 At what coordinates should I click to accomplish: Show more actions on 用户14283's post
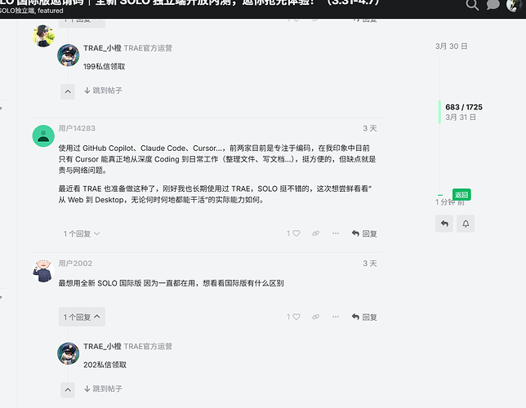coord(336,233)
